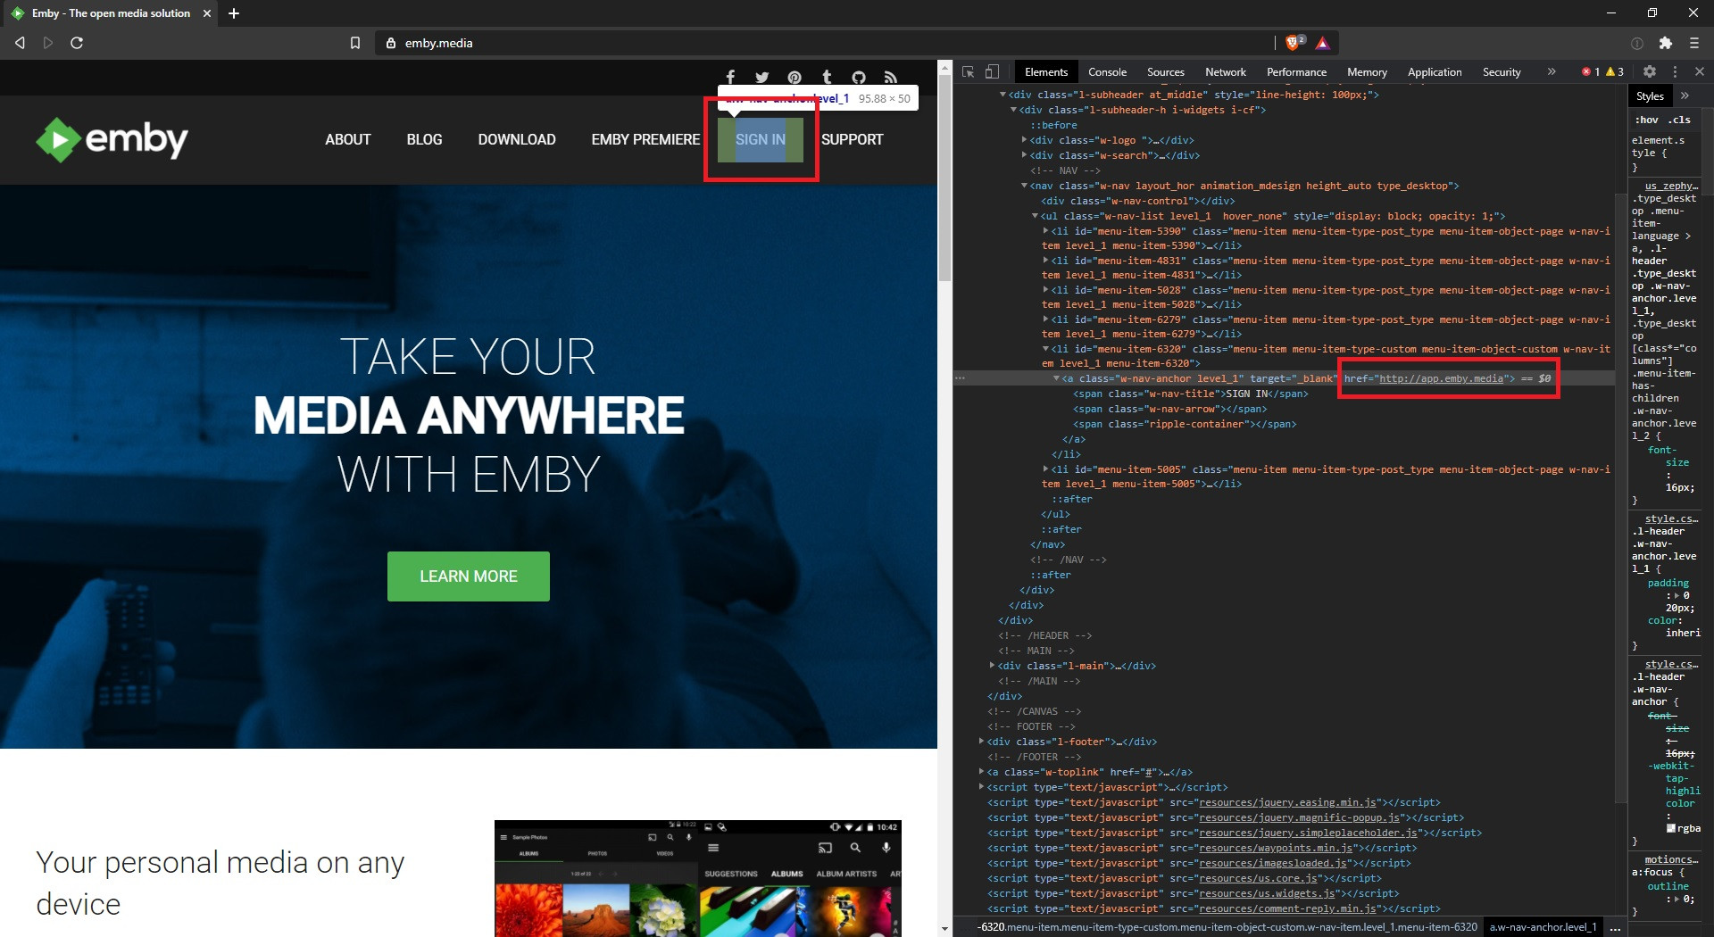Open the hidden DevTools tabs chevron menu
The width and height of the screenshot is (1714, 937).
coord(1552,71)
